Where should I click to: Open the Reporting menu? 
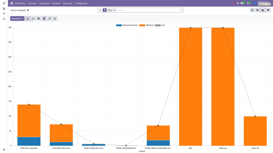pyautogui.click(x=68, y=3)
